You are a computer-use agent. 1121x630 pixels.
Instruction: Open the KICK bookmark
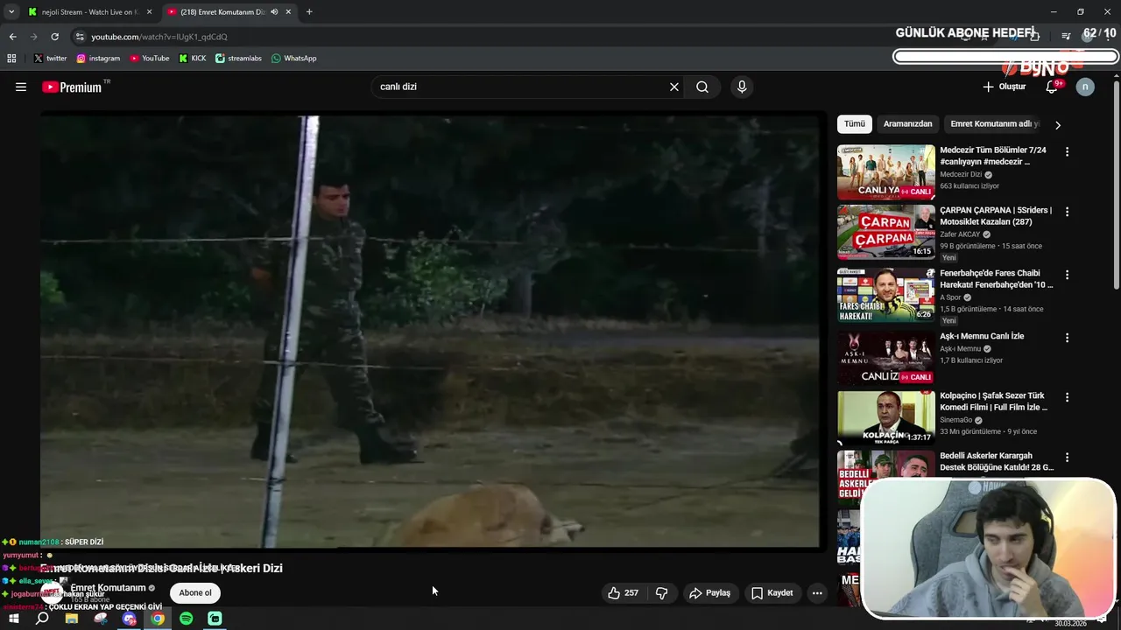click(193, 59)
